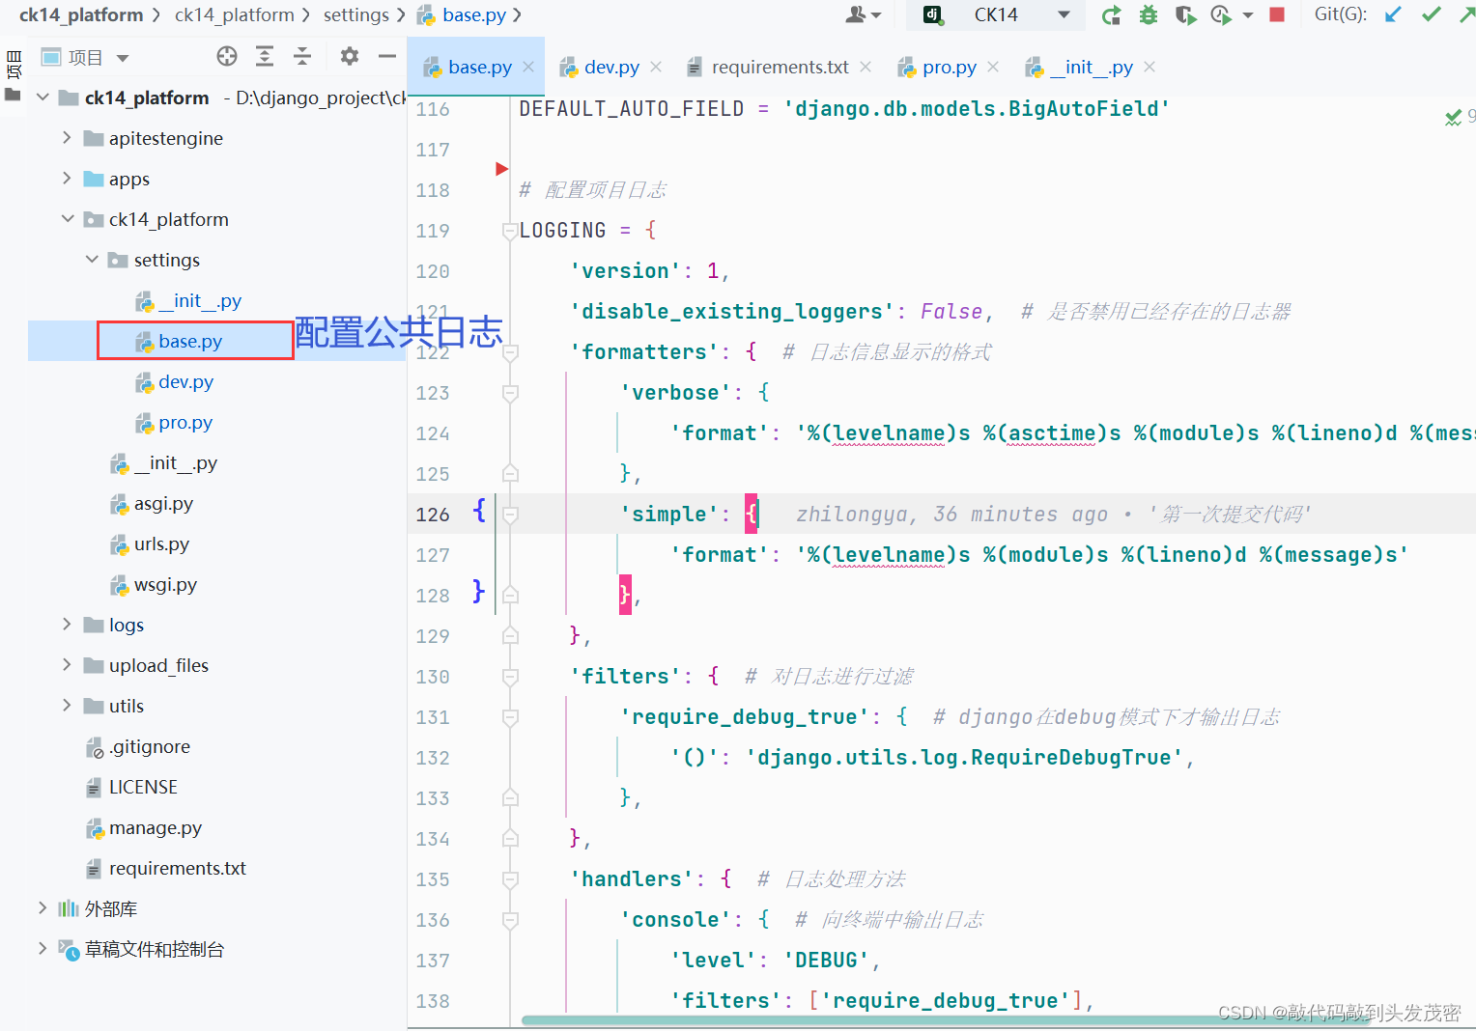Viewport: 1476px width, 1031px height.
Task: Fold the 'filters' block at line 130
Action: 510,677
